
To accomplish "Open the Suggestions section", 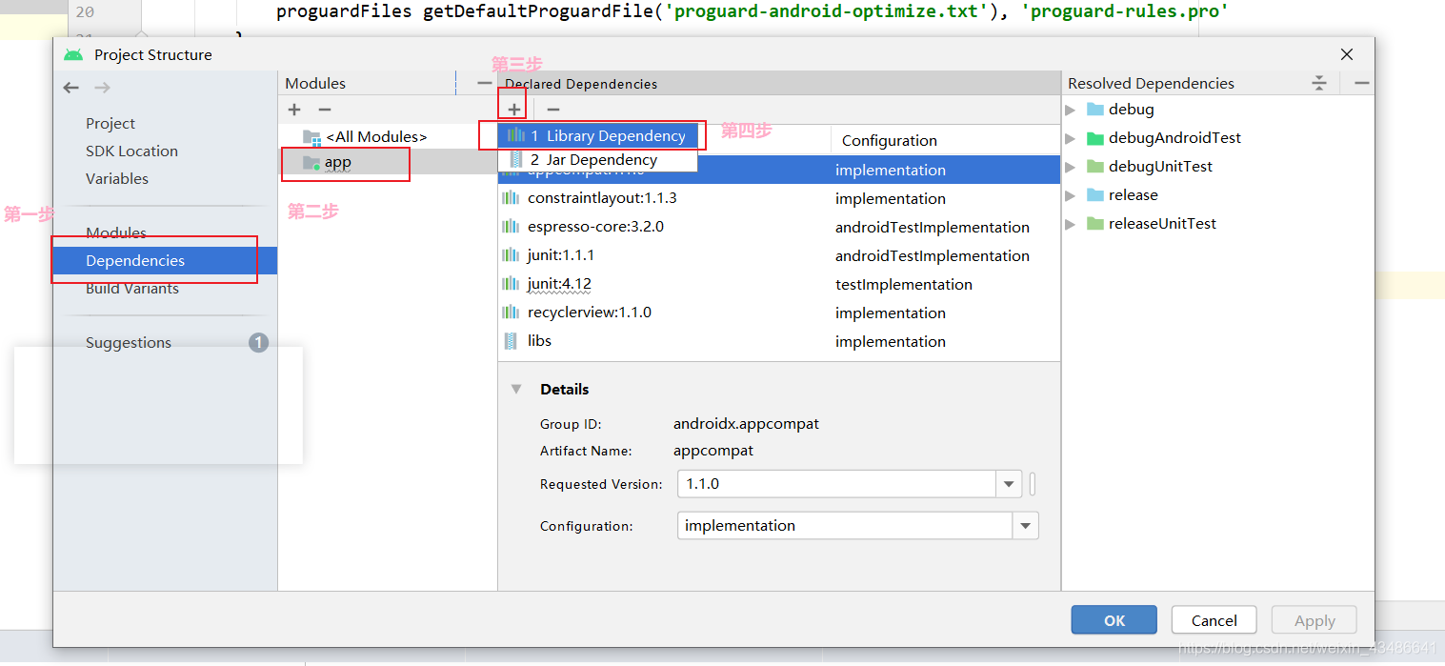I will pyautogui.click(x=129, y=342).
